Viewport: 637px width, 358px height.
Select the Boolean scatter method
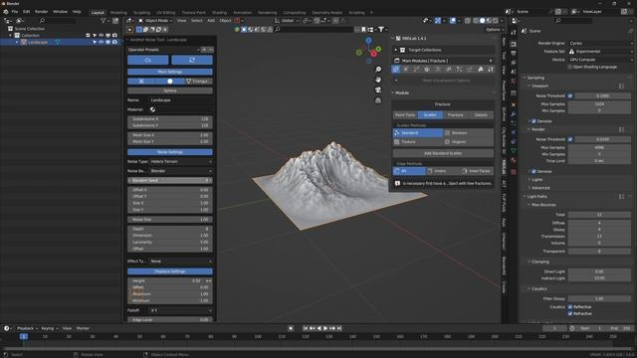coord(469,132)
